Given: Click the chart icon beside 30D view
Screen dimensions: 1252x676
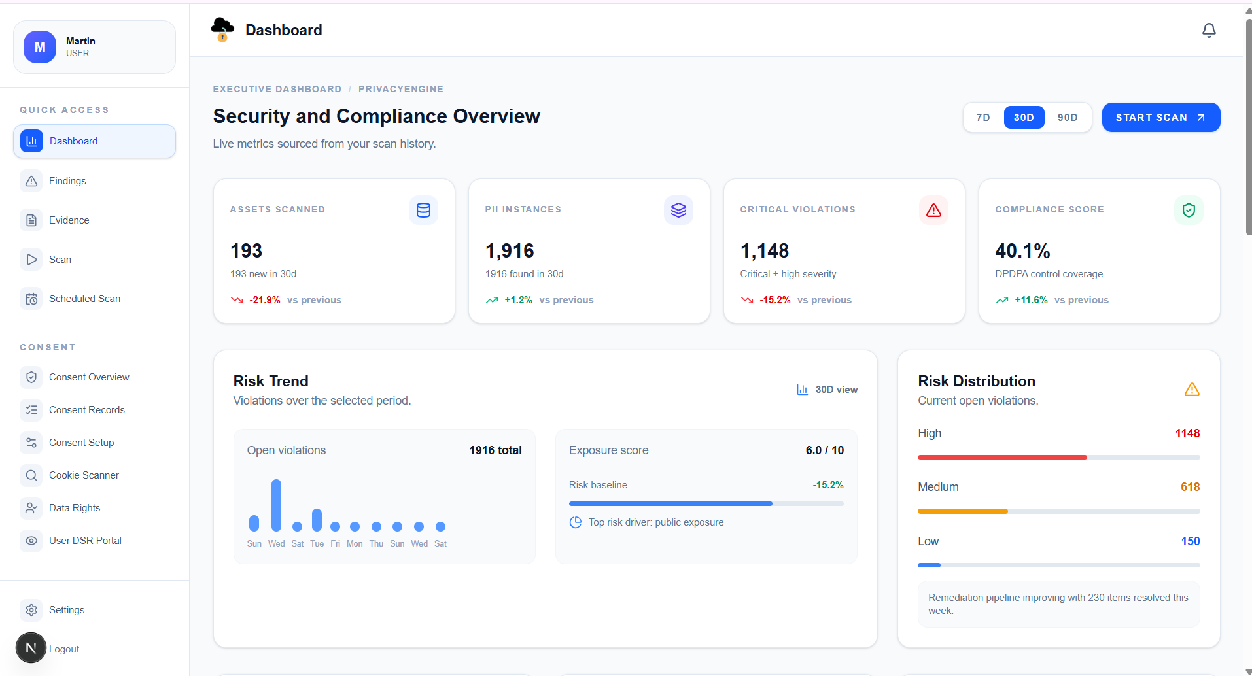Looking at the screenshot, I should pyautogui.click(x=802, y=390).
